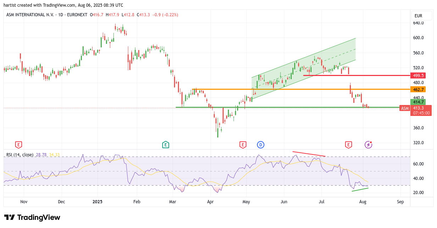The width and height of the screenshot is (437, 228).
Task: Click the low value L412.8
Action: click(128, 15)
